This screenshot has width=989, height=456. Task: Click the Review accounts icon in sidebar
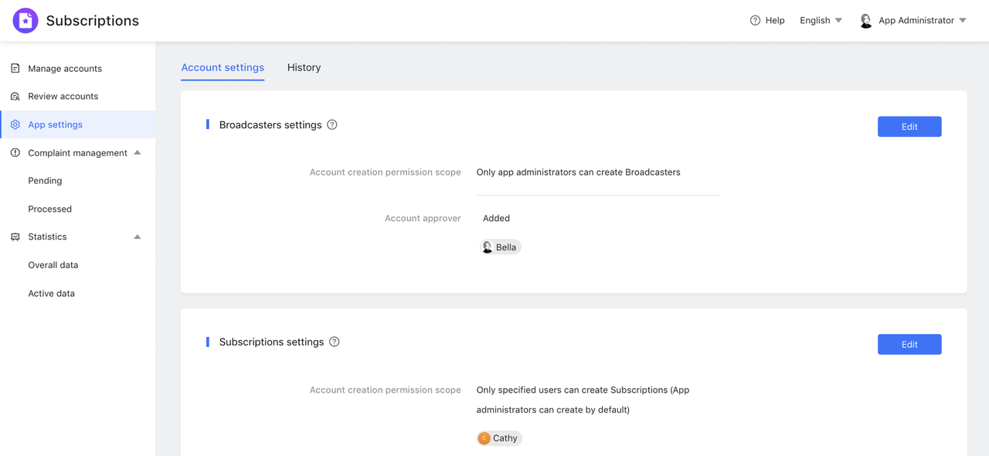click(x=15, y=97)
